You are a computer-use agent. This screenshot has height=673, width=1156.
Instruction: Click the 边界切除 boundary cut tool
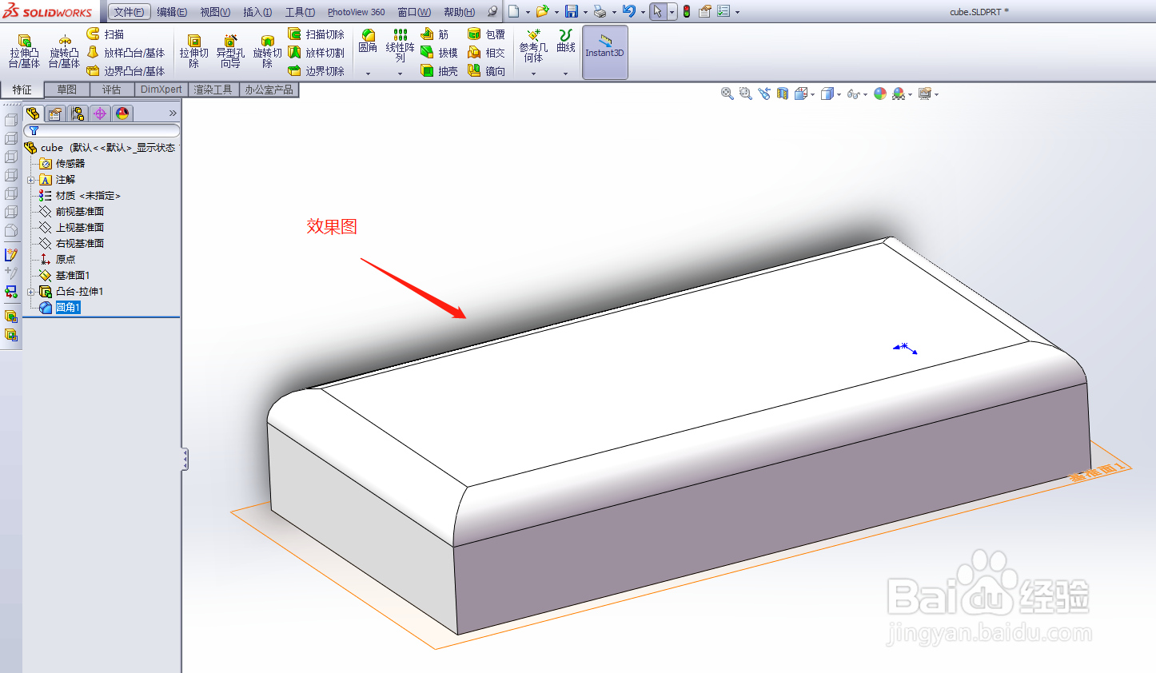pyautogui.click(x=316, y=71)
